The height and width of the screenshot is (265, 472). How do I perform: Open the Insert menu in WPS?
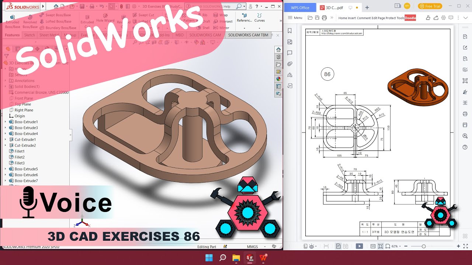352,18
